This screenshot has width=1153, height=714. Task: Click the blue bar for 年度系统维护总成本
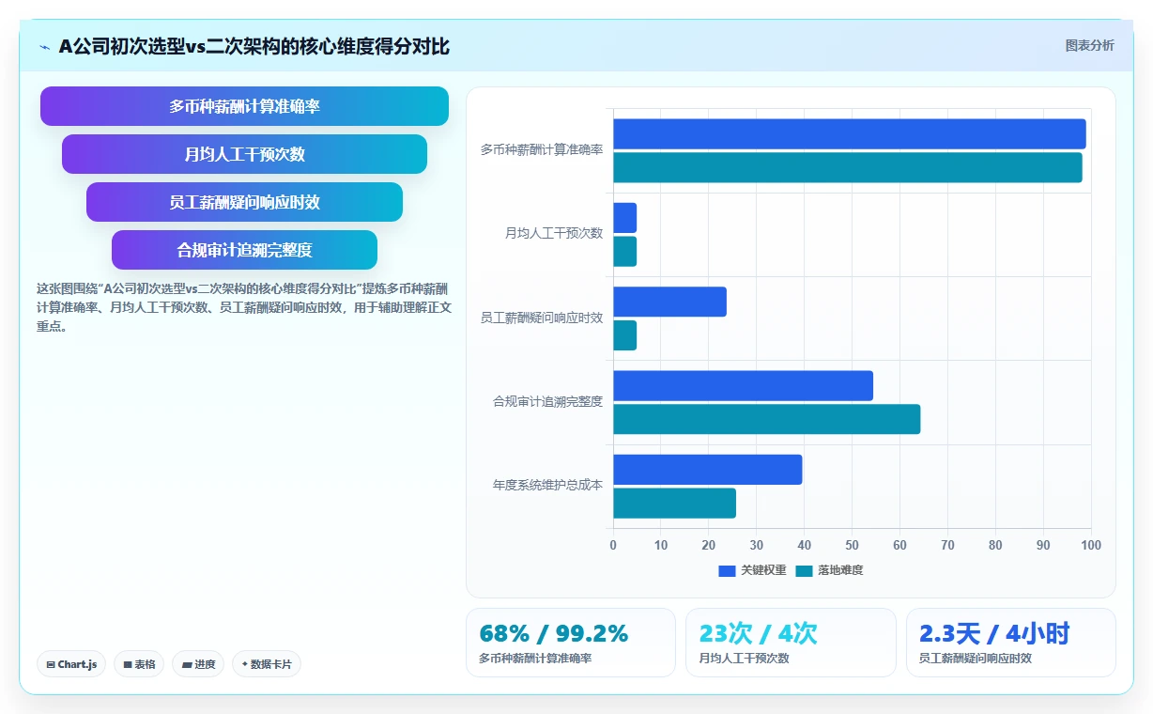pos(708,470)
